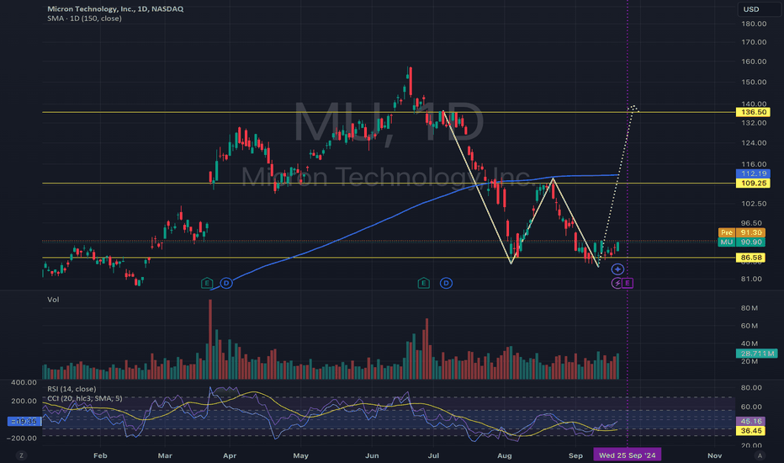Click the Jul label on time axis
Viewport: 784px width, 463px height.
(x=433, y=455)
